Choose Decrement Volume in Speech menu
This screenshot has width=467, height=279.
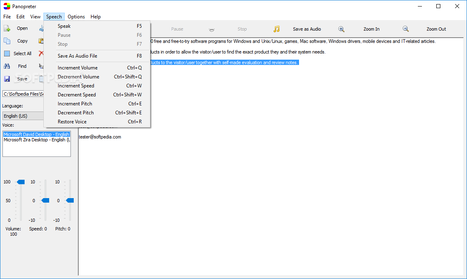tap(97, 77)
